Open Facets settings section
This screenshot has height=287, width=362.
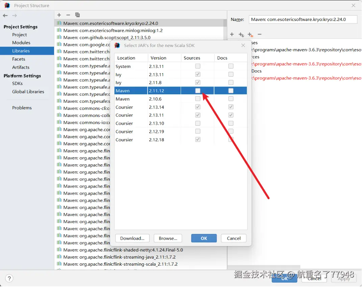pos(19,59)
